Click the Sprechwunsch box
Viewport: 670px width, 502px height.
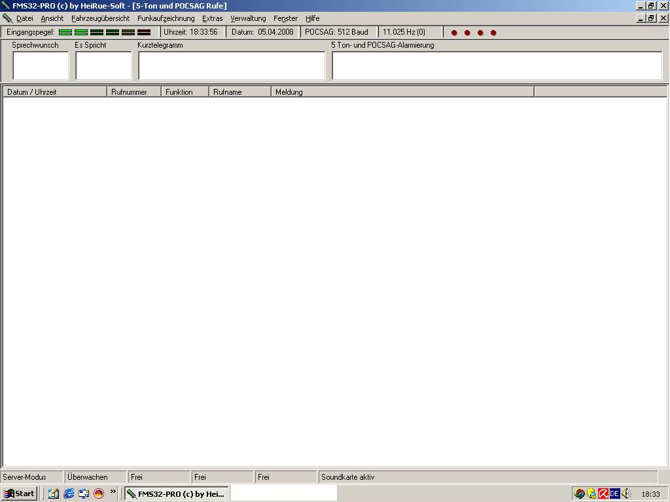41,65
